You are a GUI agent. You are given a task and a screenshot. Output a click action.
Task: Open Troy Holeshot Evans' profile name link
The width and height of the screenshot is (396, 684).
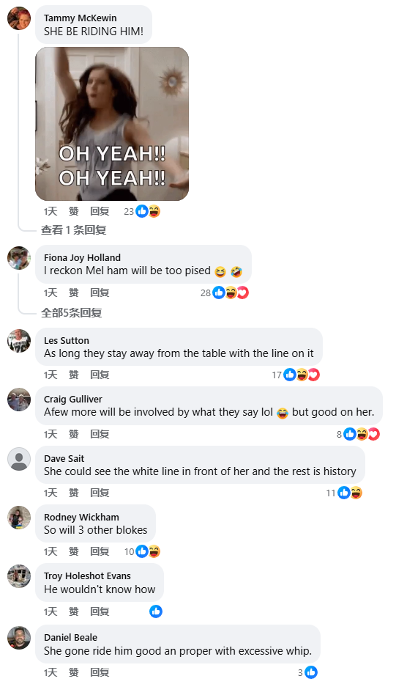coord(87,575)
